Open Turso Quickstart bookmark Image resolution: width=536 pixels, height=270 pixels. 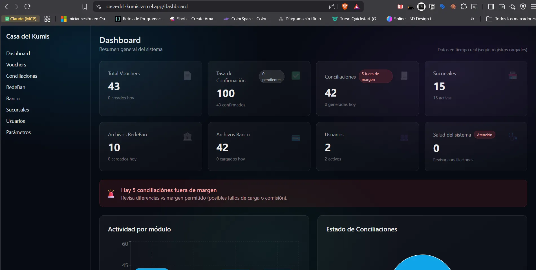[x=356, y=19]
